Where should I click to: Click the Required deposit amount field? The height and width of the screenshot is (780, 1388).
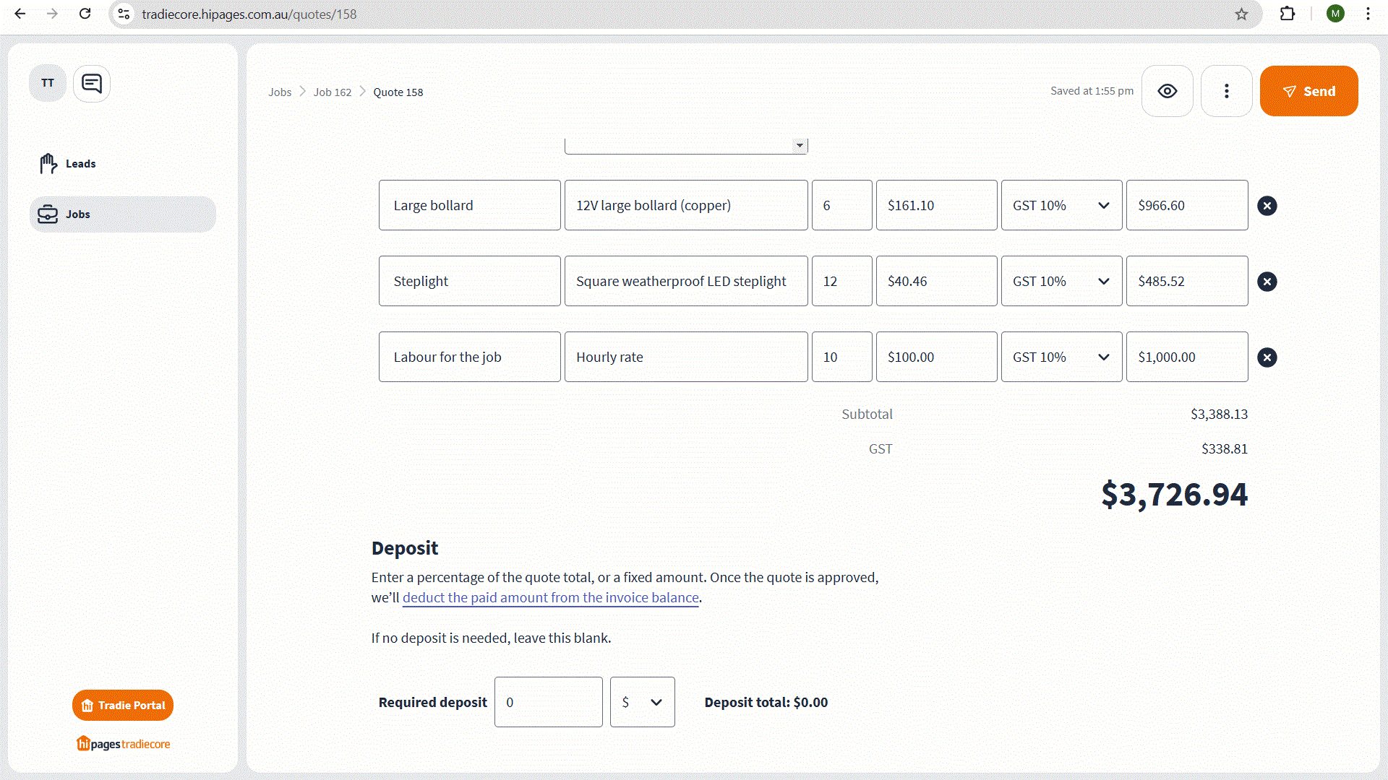[x=548, y=702]
